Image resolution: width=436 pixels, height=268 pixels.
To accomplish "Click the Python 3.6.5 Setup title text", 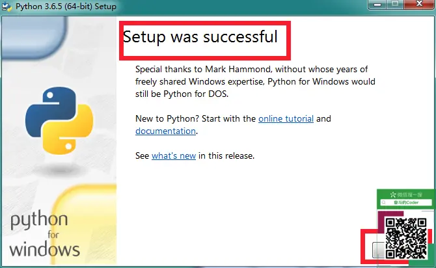I will coord(66,6).
